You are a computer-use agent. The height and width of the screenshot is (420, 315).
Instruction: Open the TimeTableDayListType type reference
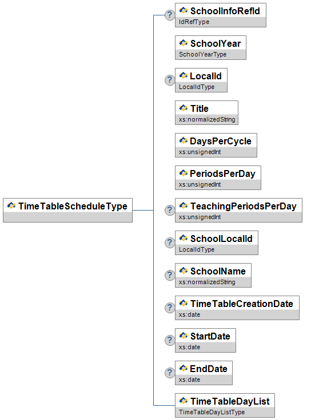coord(212,412)
